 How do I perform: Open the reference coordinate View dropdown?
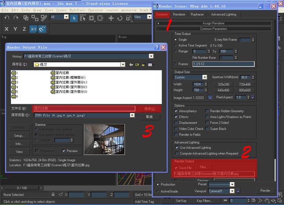(149, 17)
